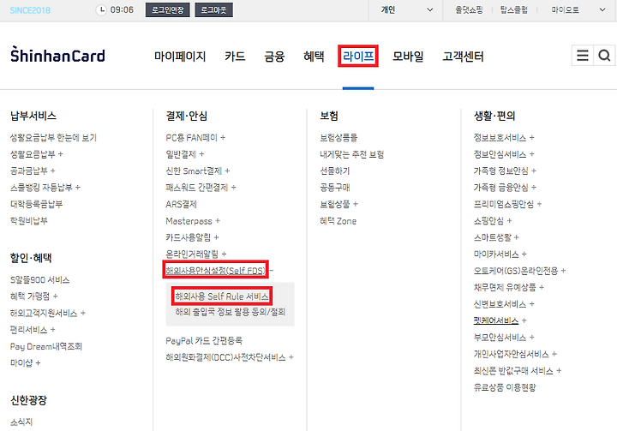Open the 대학등록금납부 link

(36, 204)
